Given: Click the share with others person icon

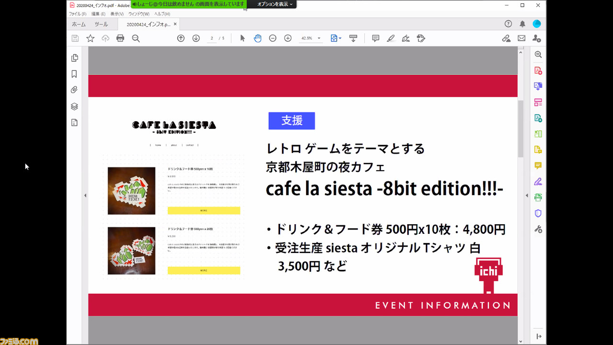Looking at the screenshot, I should pyautogui.click(x=537, y=38).
